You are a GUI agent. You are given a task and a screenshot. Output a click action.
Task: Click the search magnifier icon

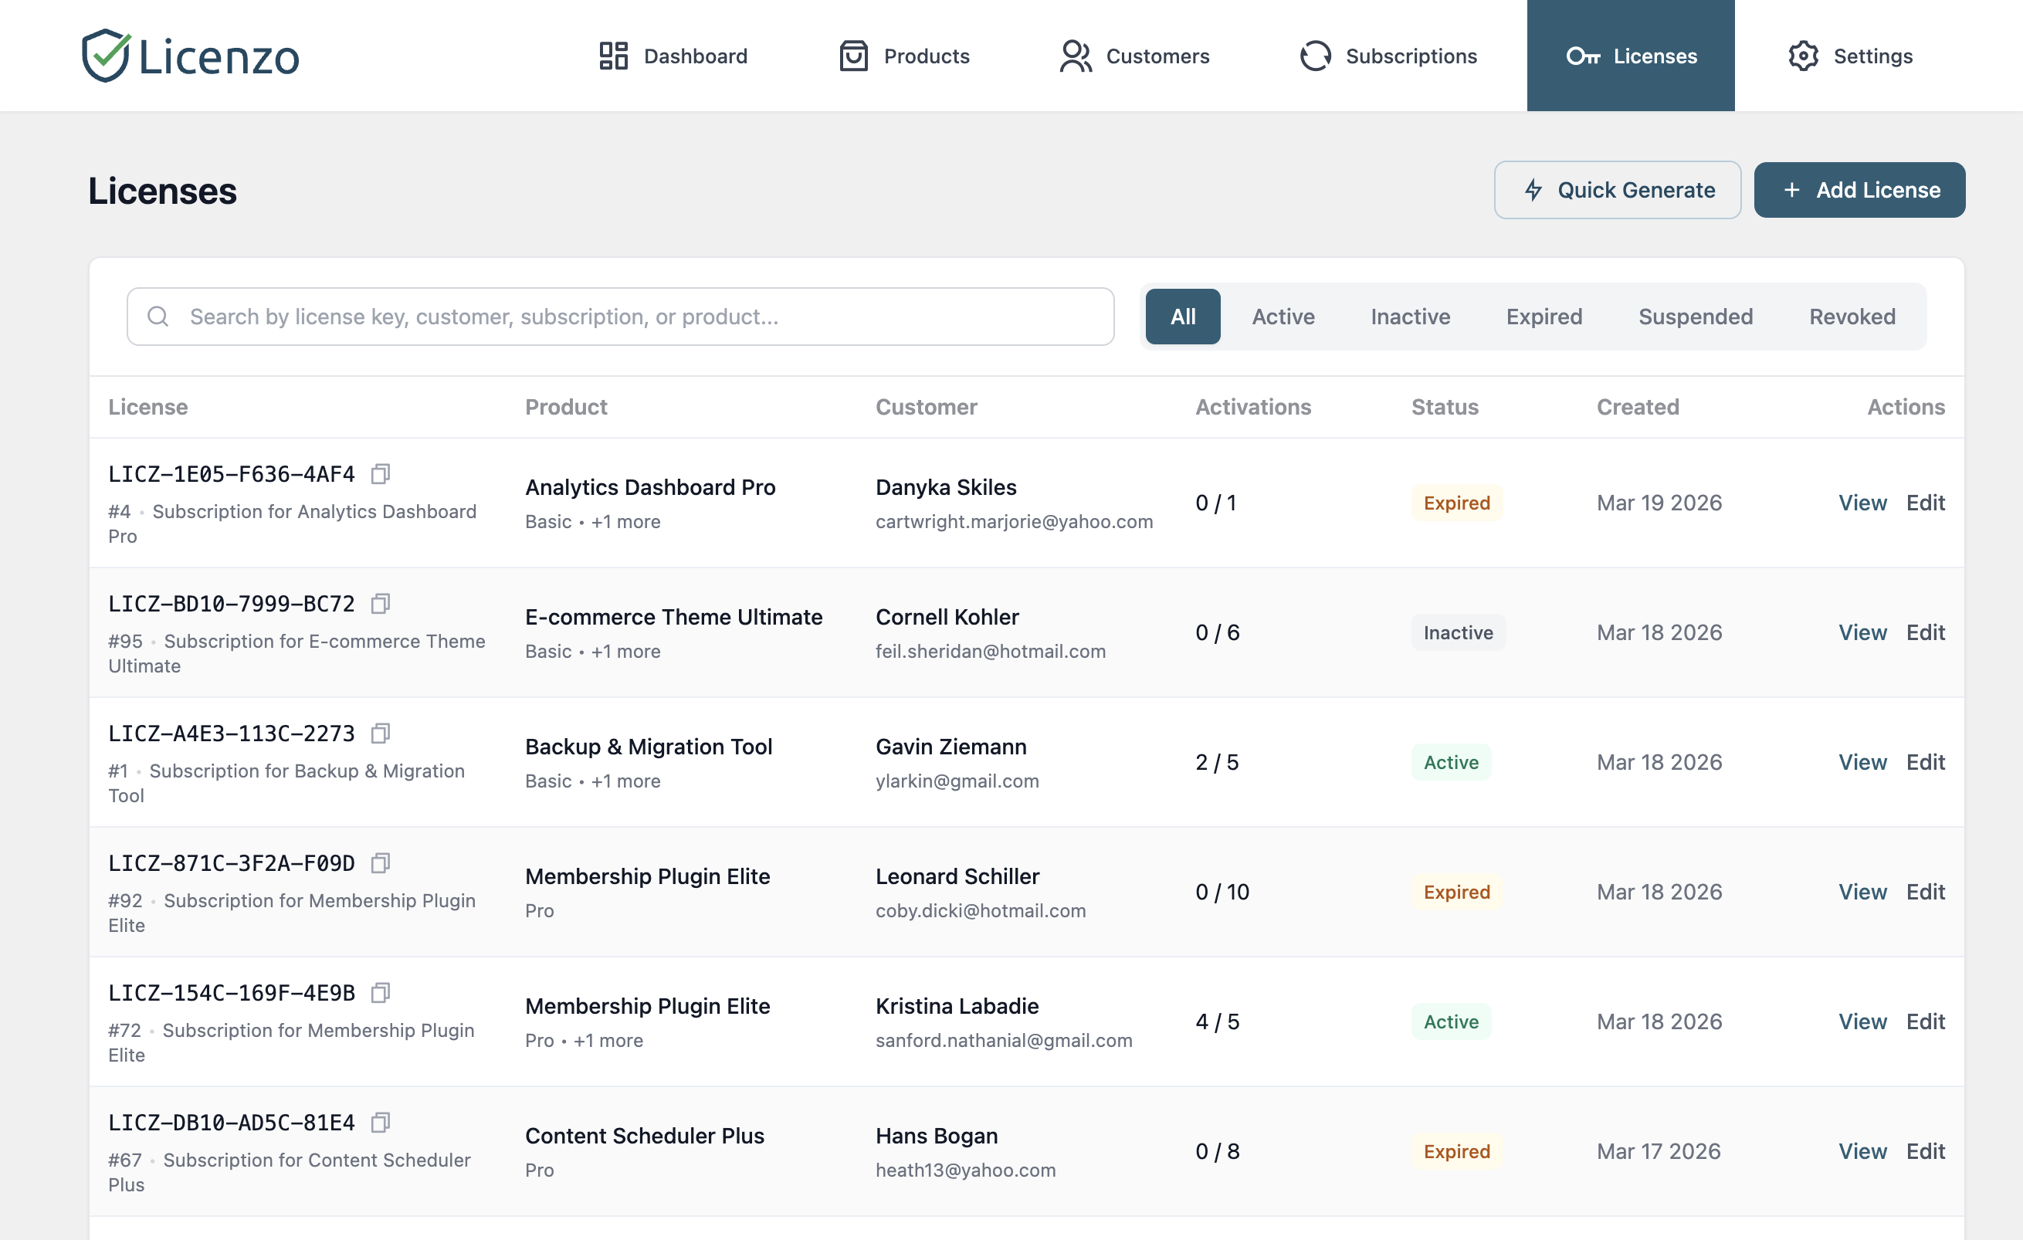[158, 316]
